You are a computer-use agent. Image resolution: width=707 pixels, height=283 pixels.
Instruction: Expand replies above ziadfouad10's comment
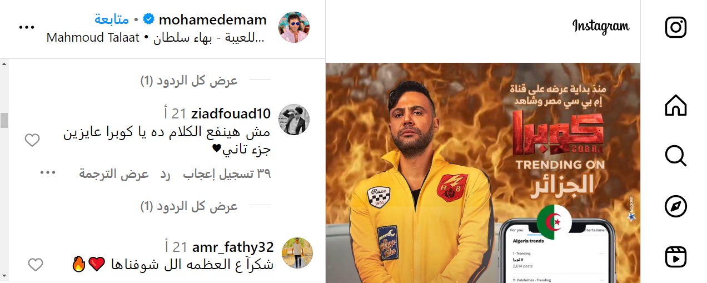click(x=189, y=81)
